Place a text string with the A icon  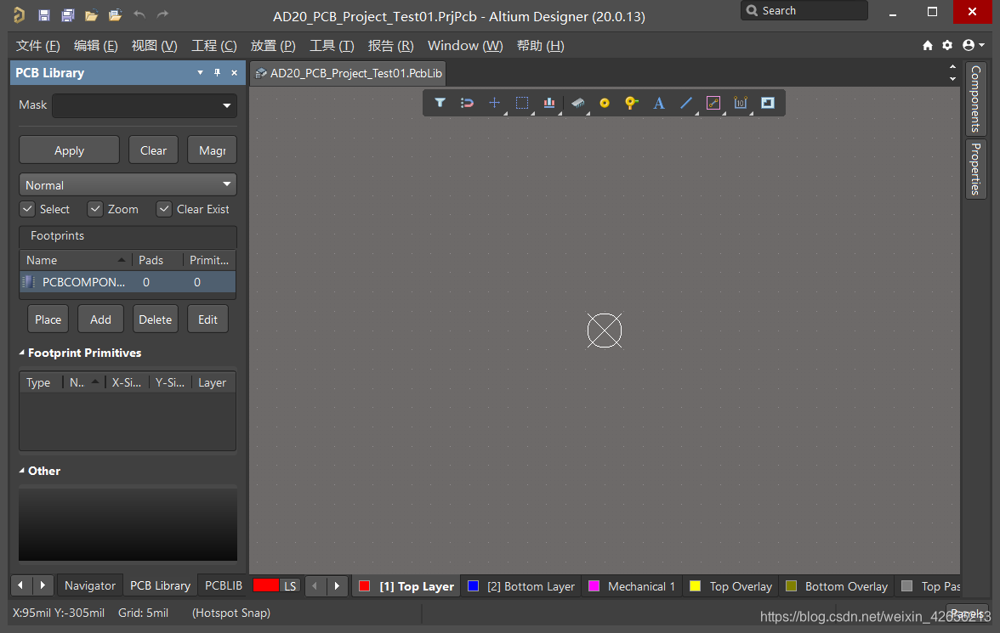click(659, 103)
